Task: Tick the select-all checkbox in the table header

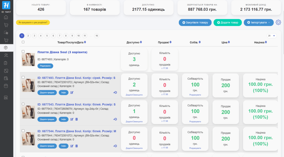Action: pos(23,42)
